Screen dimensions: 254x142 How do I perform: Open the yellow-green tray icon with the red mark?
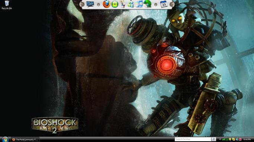click(x=234, y=139)
